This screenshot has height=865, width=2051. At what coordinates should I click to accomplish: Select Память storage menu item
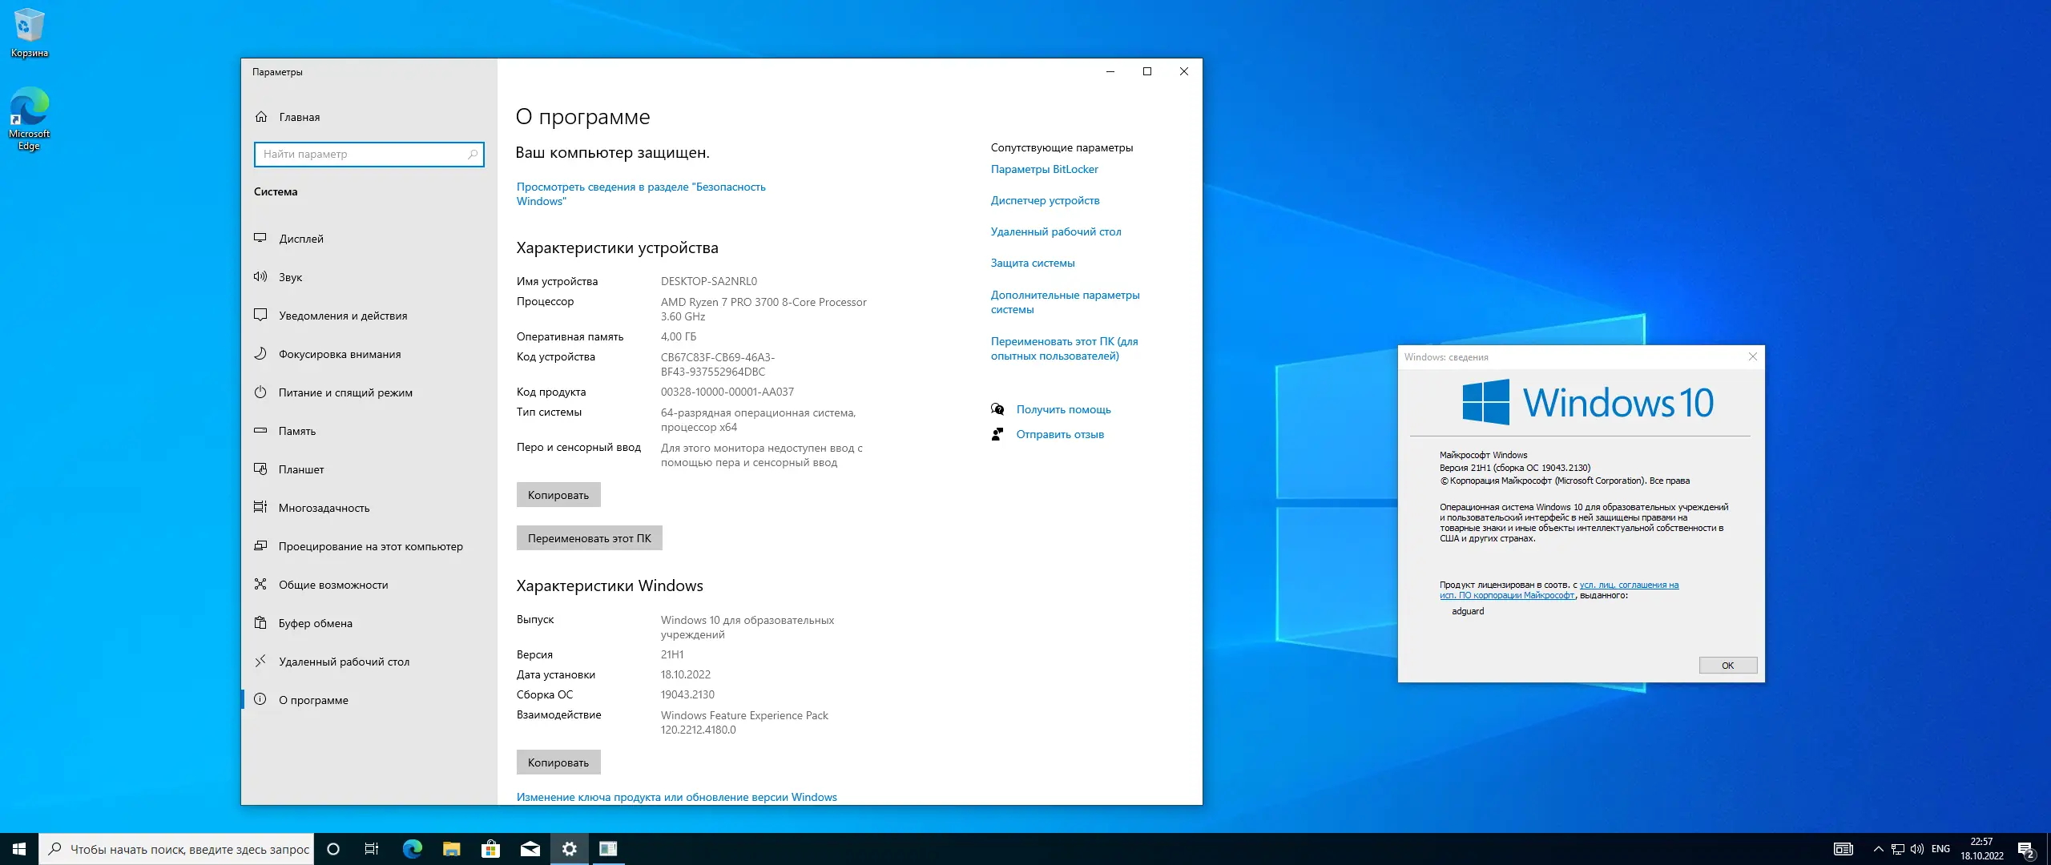click(x=296, y=431)
